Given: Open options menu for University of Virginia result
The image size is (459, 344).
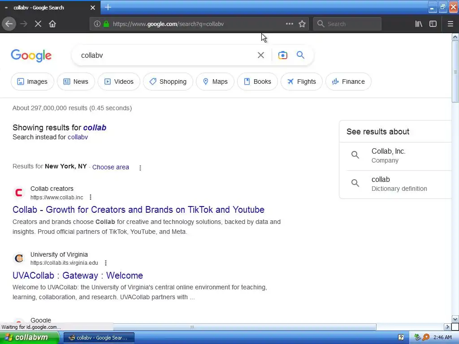Looking at the screenshot, I should tap(106, 263).
